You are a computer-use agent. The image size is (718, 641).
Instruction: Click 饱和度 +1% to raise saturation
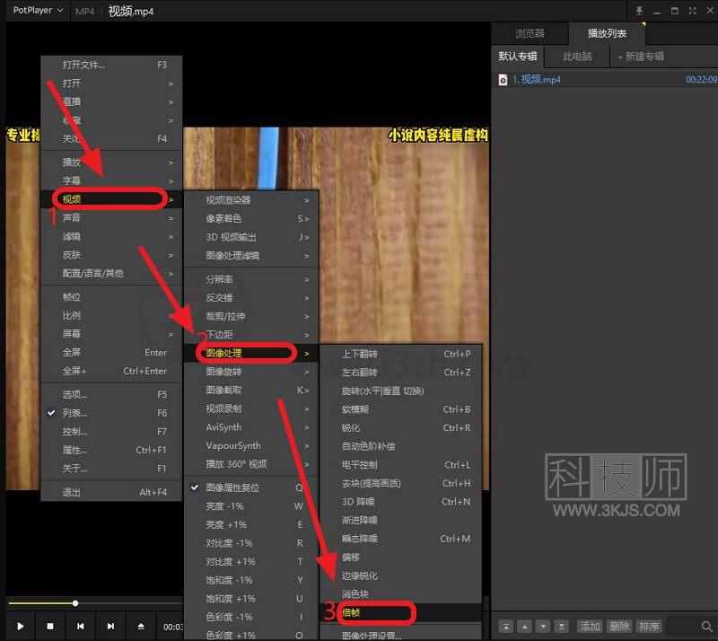pyautogui.click(x=251, y=599)
